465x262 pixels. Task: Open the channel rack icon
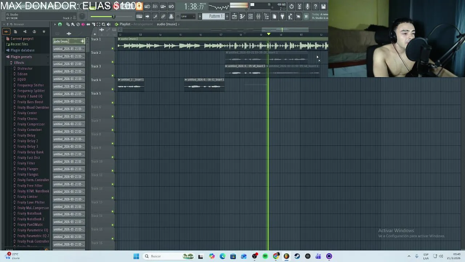[x=250, y=16]
